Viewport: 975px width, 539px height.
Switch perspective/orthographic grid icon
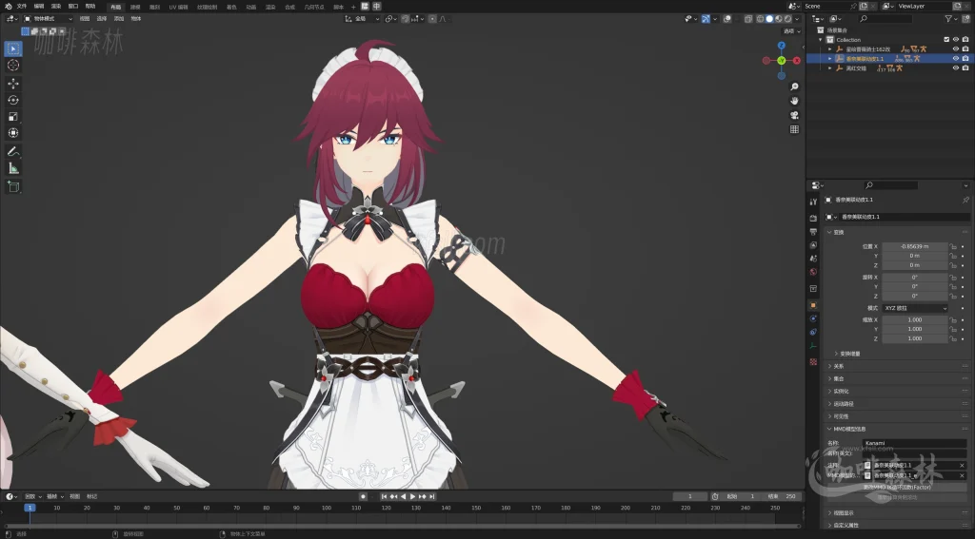[x=794, y=129]
